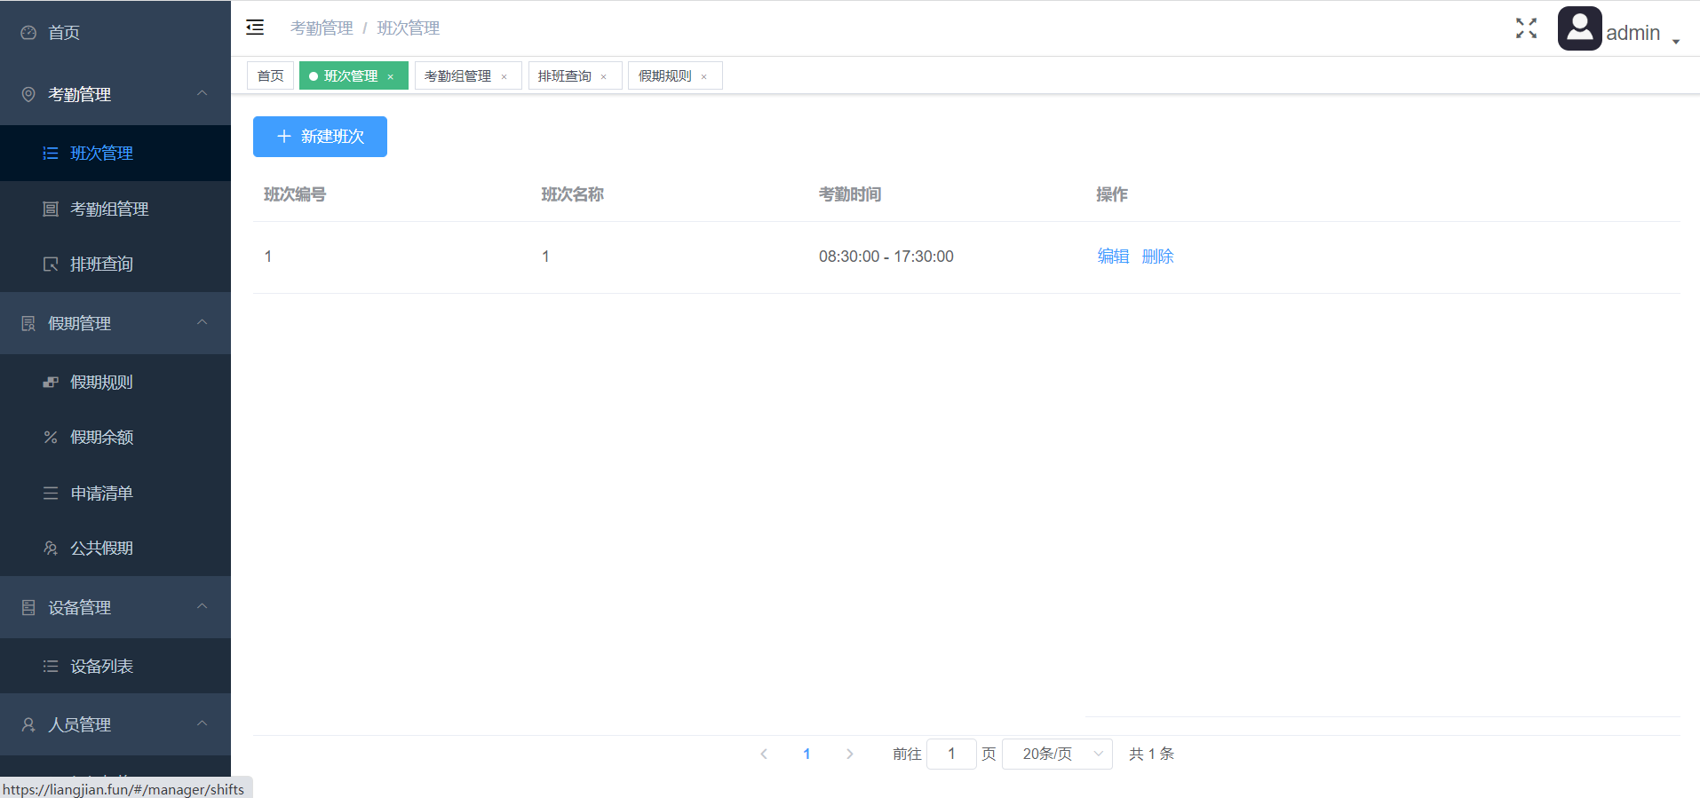The height and width of the screenshot is (798, 1700).
Task: Close the 假期规则 tab
Action: pyautogui.click(x=704, y=76)
